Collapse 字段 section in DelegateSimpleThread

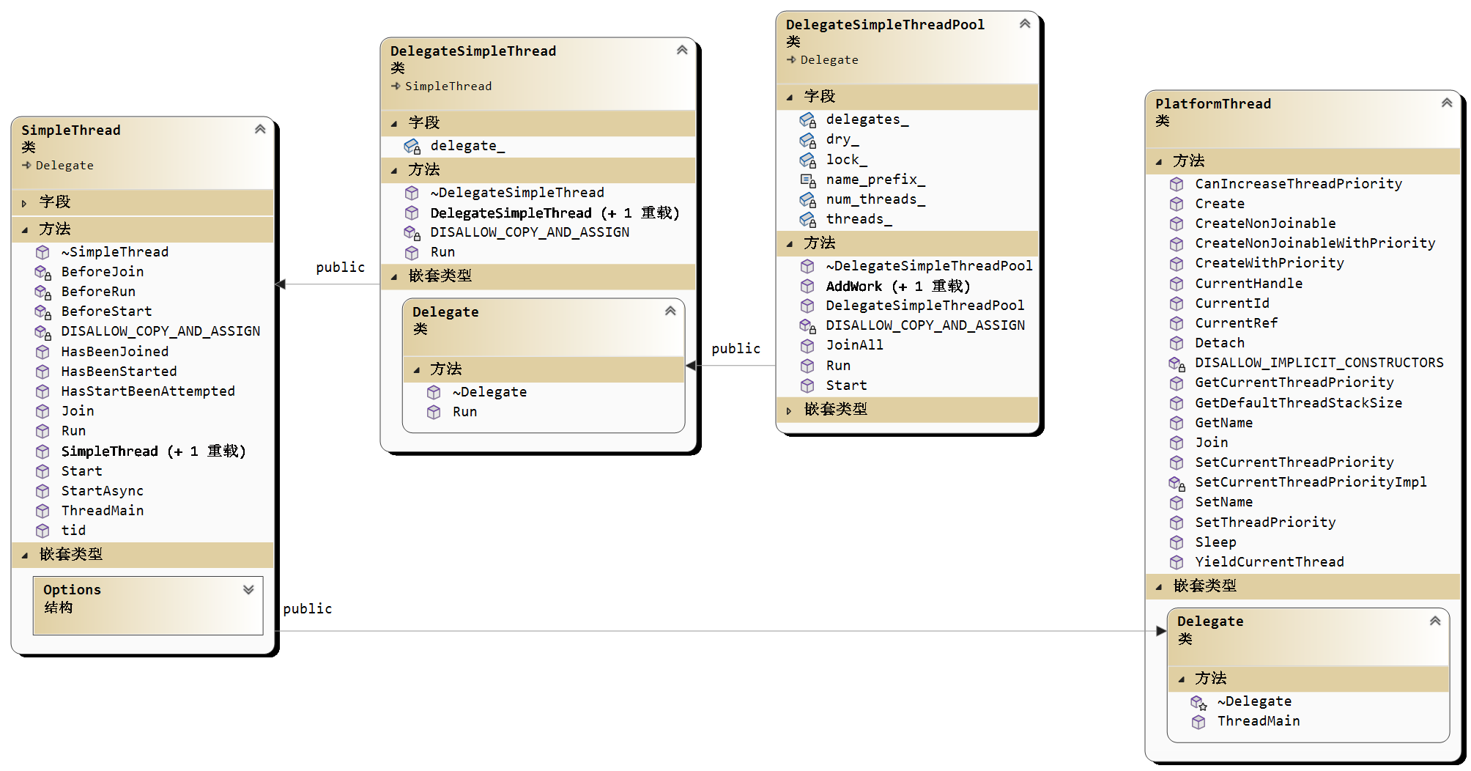pyautogui.click(x=393, y=123)
